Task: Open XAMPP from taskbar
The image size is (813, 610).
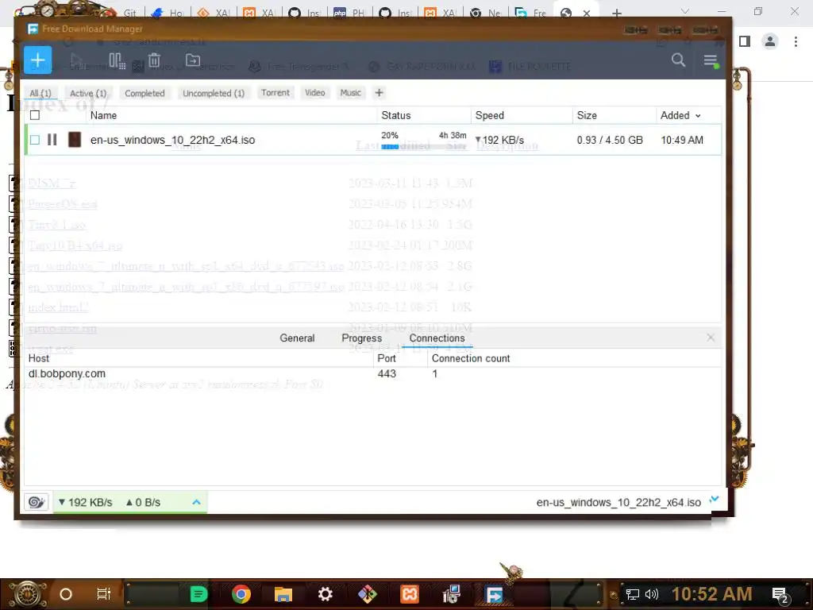Action: [409, 594]
